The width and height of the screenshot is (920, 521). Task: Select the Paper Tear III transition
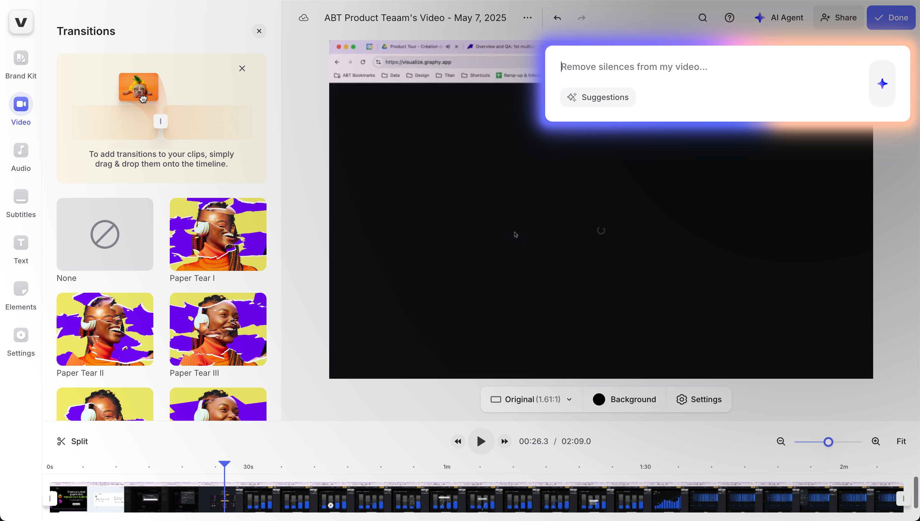[x=218, y=329]
